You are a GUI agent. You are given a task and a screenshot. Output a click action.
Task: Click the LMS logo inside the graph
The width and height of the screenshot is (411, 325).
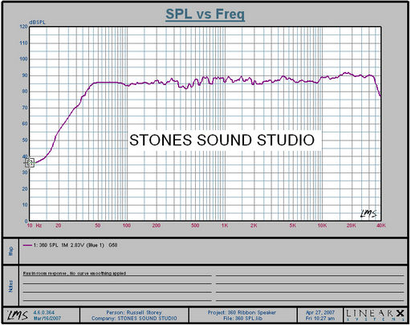(x=368, y=213)
